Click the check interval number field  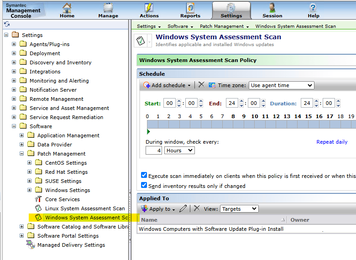click(153, 151)
